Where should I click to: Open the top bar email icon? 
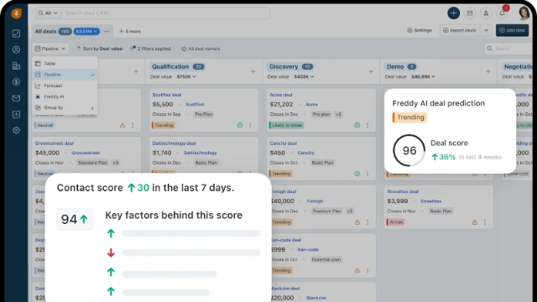tap(470, 13)
